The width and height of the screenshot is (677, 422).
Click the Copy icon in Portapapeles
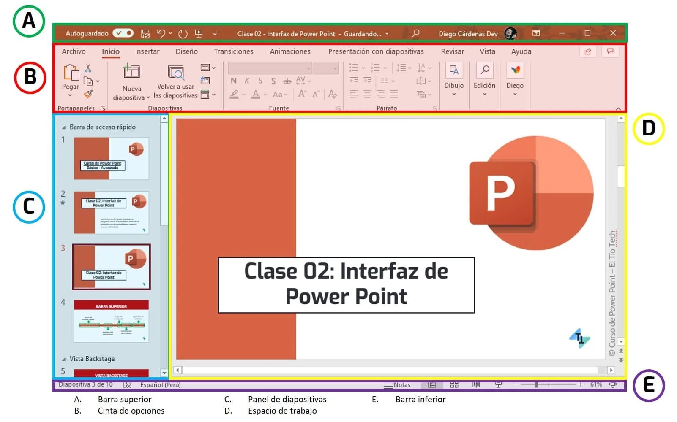tap(88, 81)
